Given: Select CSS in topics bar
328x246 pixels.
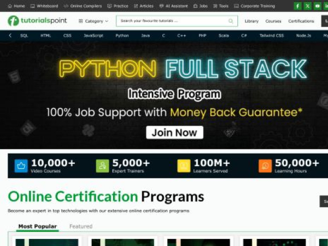Looking at the screenshot, I should click(67, 36).
